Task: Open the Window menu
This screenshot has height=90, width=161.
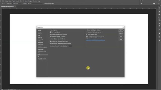Action: pyautogui.click(x=35, y=1)
